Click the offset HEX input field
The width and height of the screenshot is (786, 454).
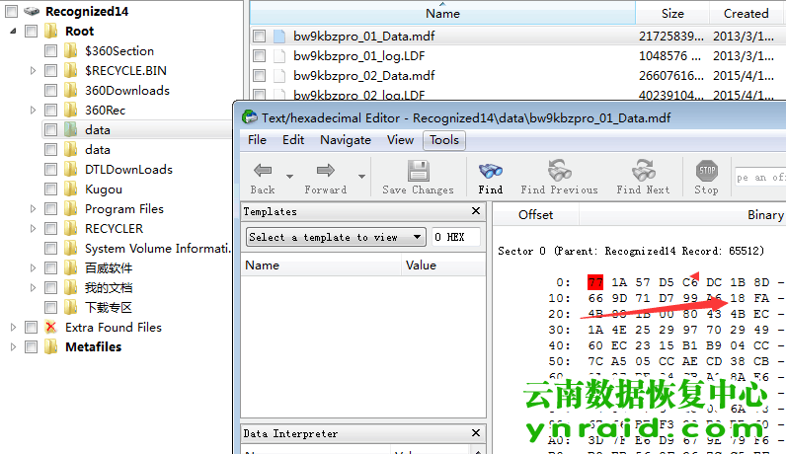456,237
